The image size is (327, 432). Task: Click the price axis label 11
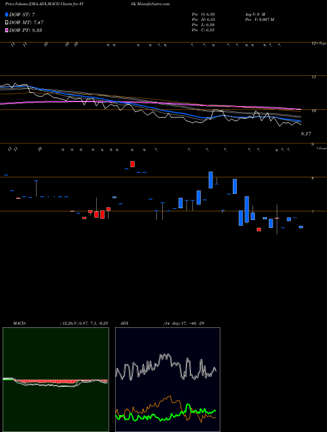[313, 77]
